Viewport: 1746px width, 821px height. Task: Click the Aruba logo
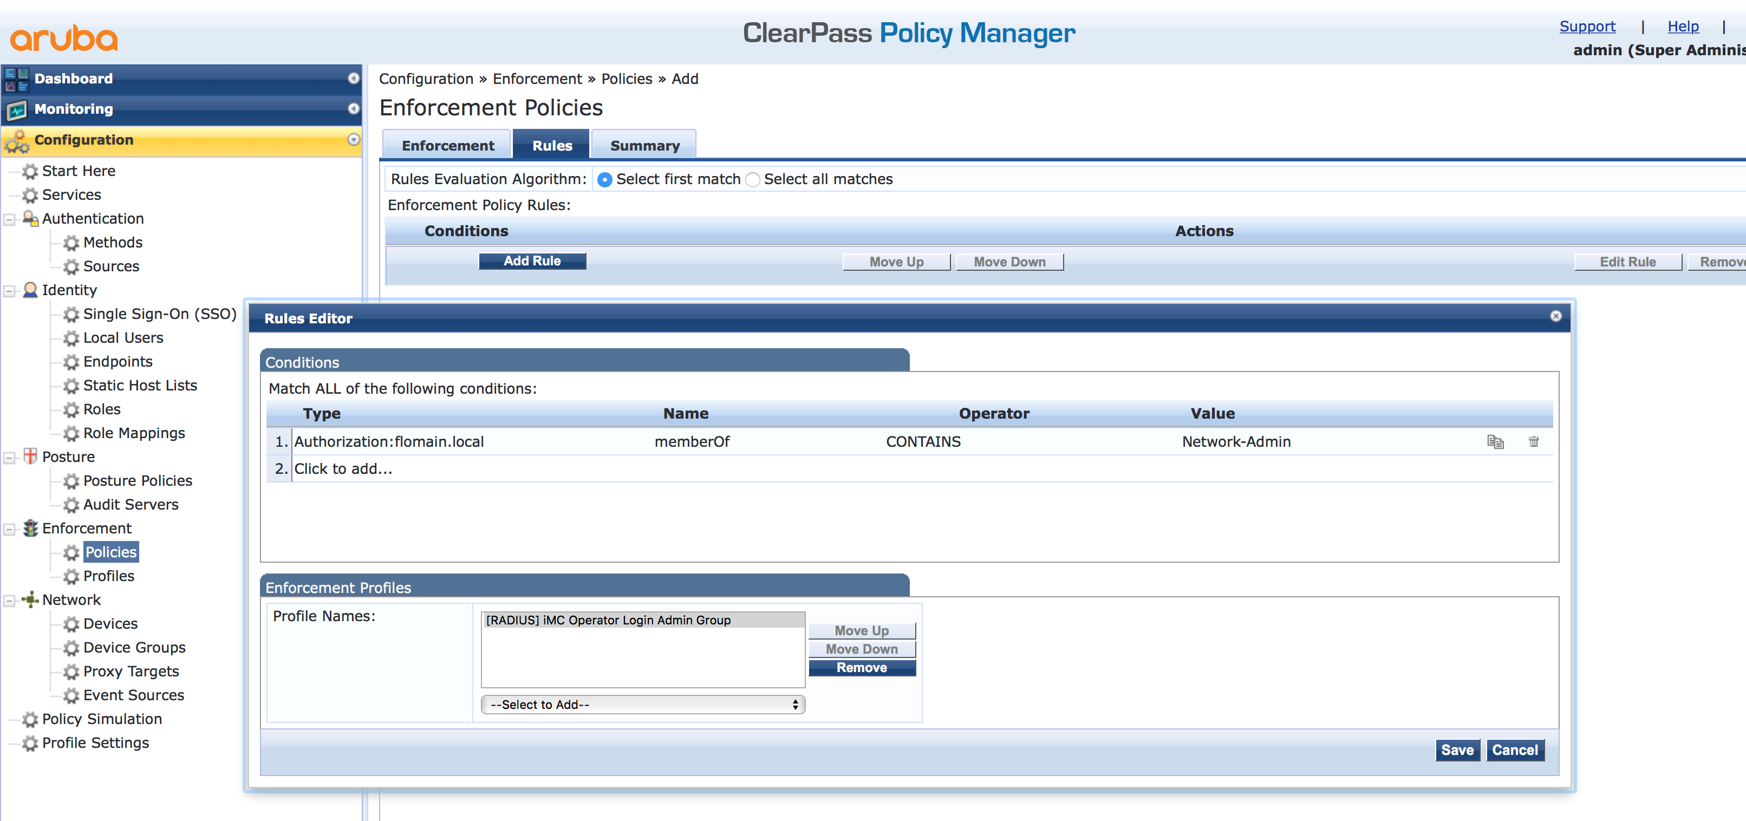pos(64,38)
